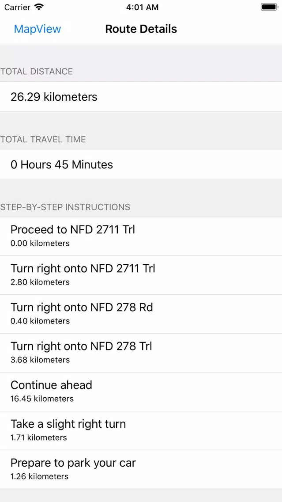Select the Turn right onto NFD 278 Rd step
This screenshot has height=502, width=282.
141,314
